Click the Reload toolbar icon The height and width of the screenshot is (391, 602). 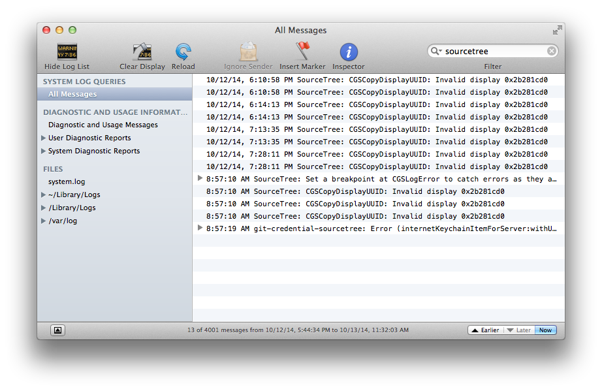click(x=183, y=52)
